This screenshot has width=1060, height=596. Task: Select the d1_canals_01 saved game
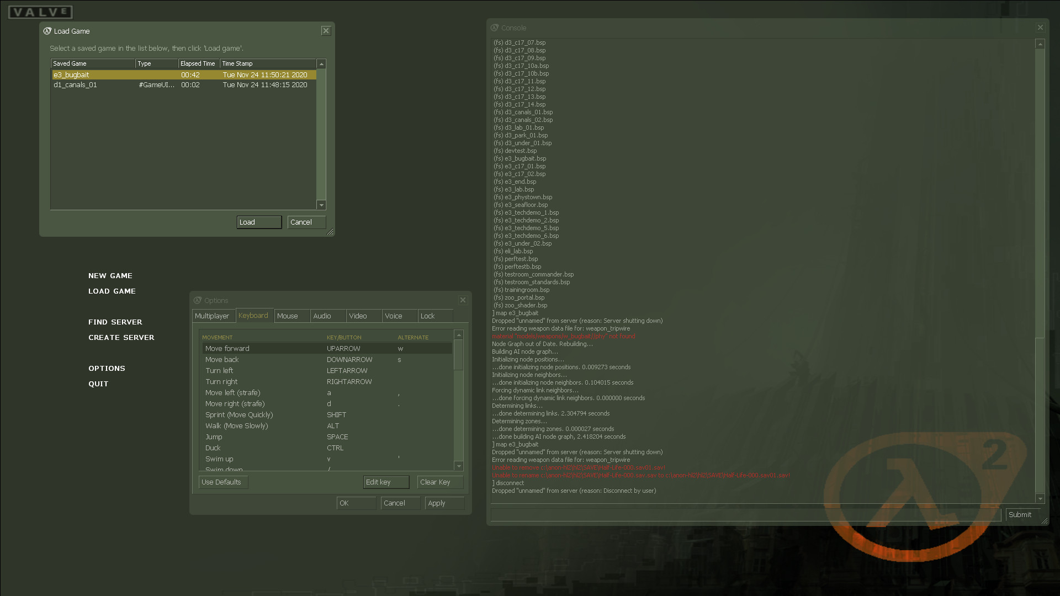click(x=75, y=85)
